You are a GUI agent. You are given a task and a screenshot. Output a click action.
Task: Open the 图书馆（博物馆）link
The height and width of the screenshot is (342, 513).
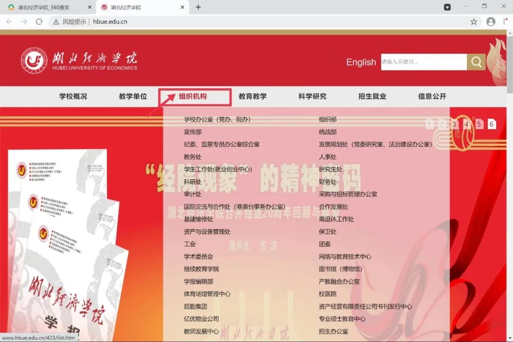[341, 269]
